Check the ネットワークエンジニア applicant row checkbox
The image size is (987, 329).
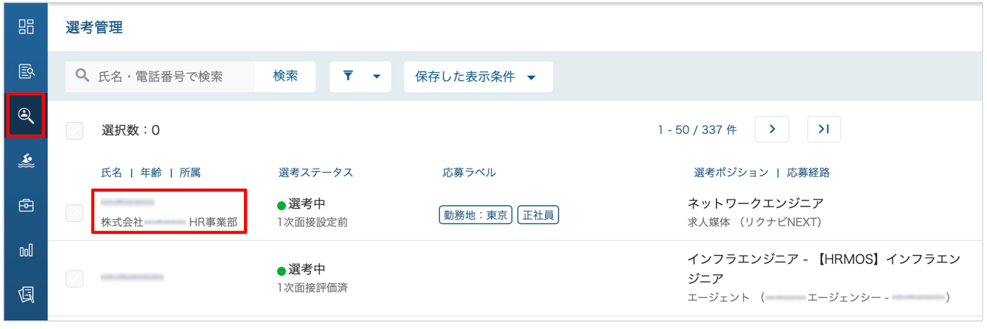pos(74,213)
